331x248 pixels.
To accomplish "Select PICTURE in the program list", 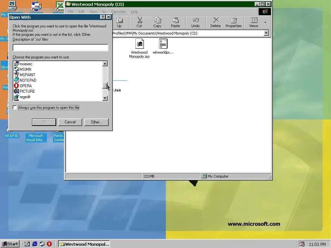I will (24, 91).
